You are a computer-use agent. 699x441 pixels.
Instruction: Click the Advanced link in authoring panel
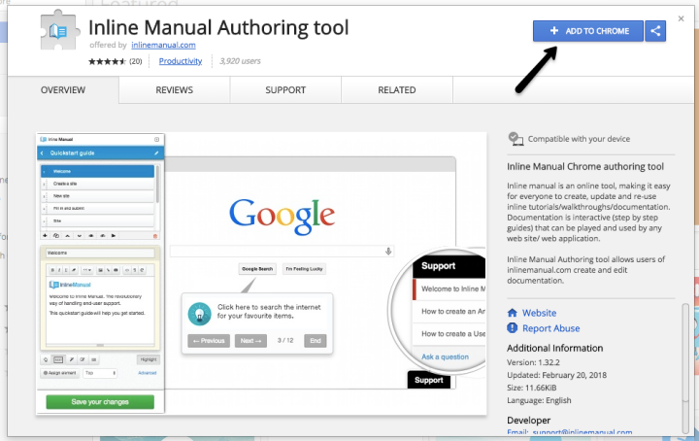point(148,373)
